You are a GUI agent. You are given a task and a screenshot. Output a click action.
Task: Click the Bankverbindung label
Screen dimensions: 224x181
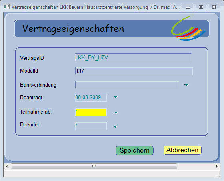[38, 85]
